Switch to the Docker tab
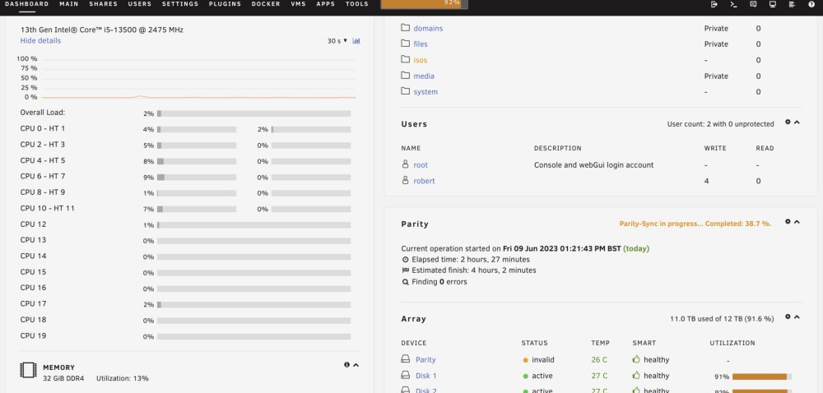Screen dimensions: 823x393 pos(266,4)
